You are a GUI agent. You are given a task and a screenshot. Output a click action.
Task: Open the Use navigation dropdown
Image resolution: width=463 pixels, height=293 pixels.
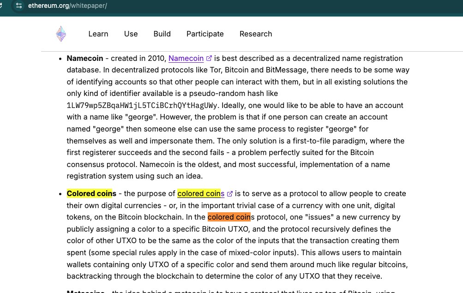[131, 34]
